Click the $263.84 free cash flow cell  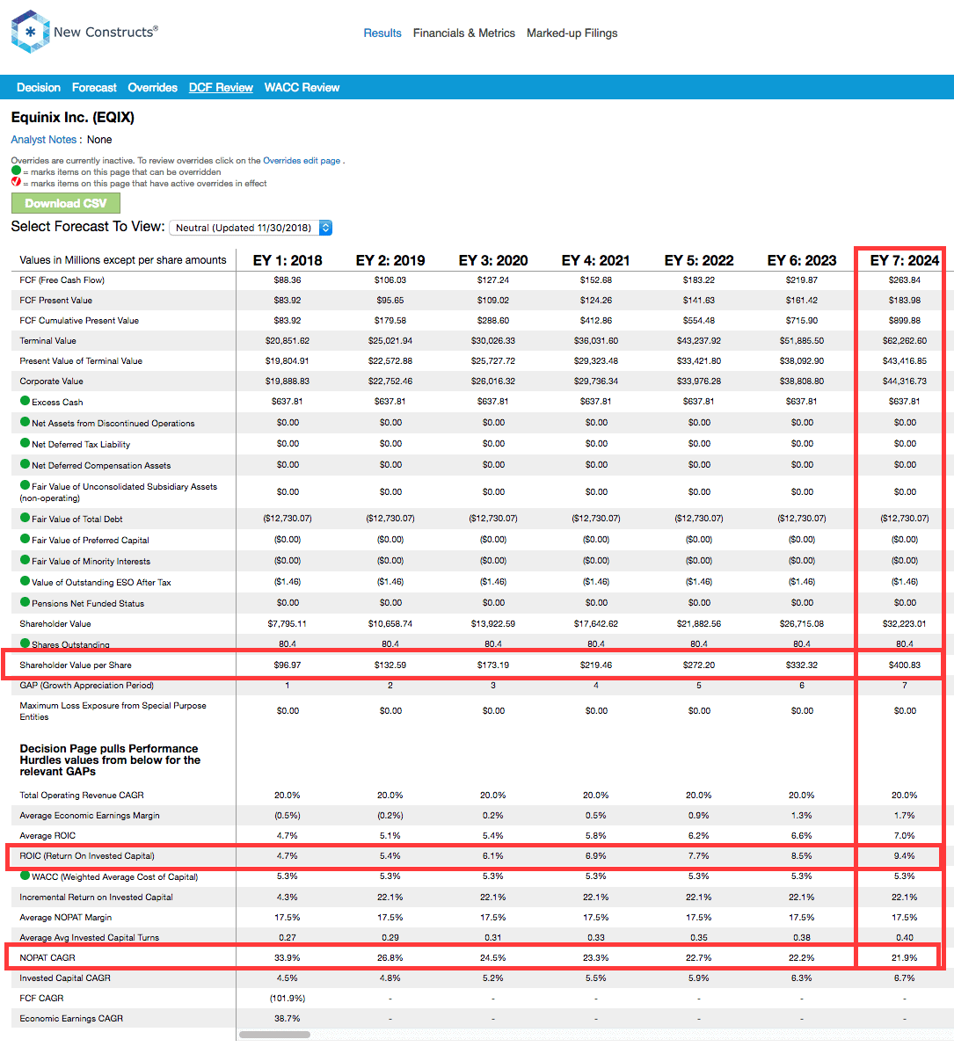coord(905,280)
